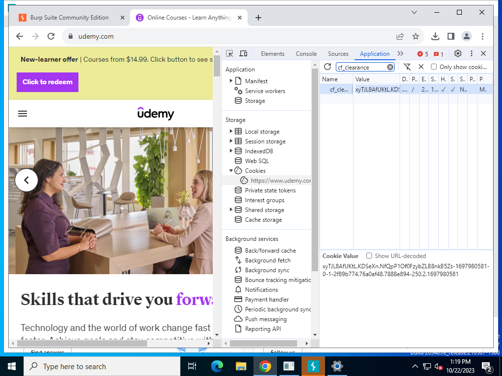
Task: Open the notification center icon
Action: click(486, 366)
